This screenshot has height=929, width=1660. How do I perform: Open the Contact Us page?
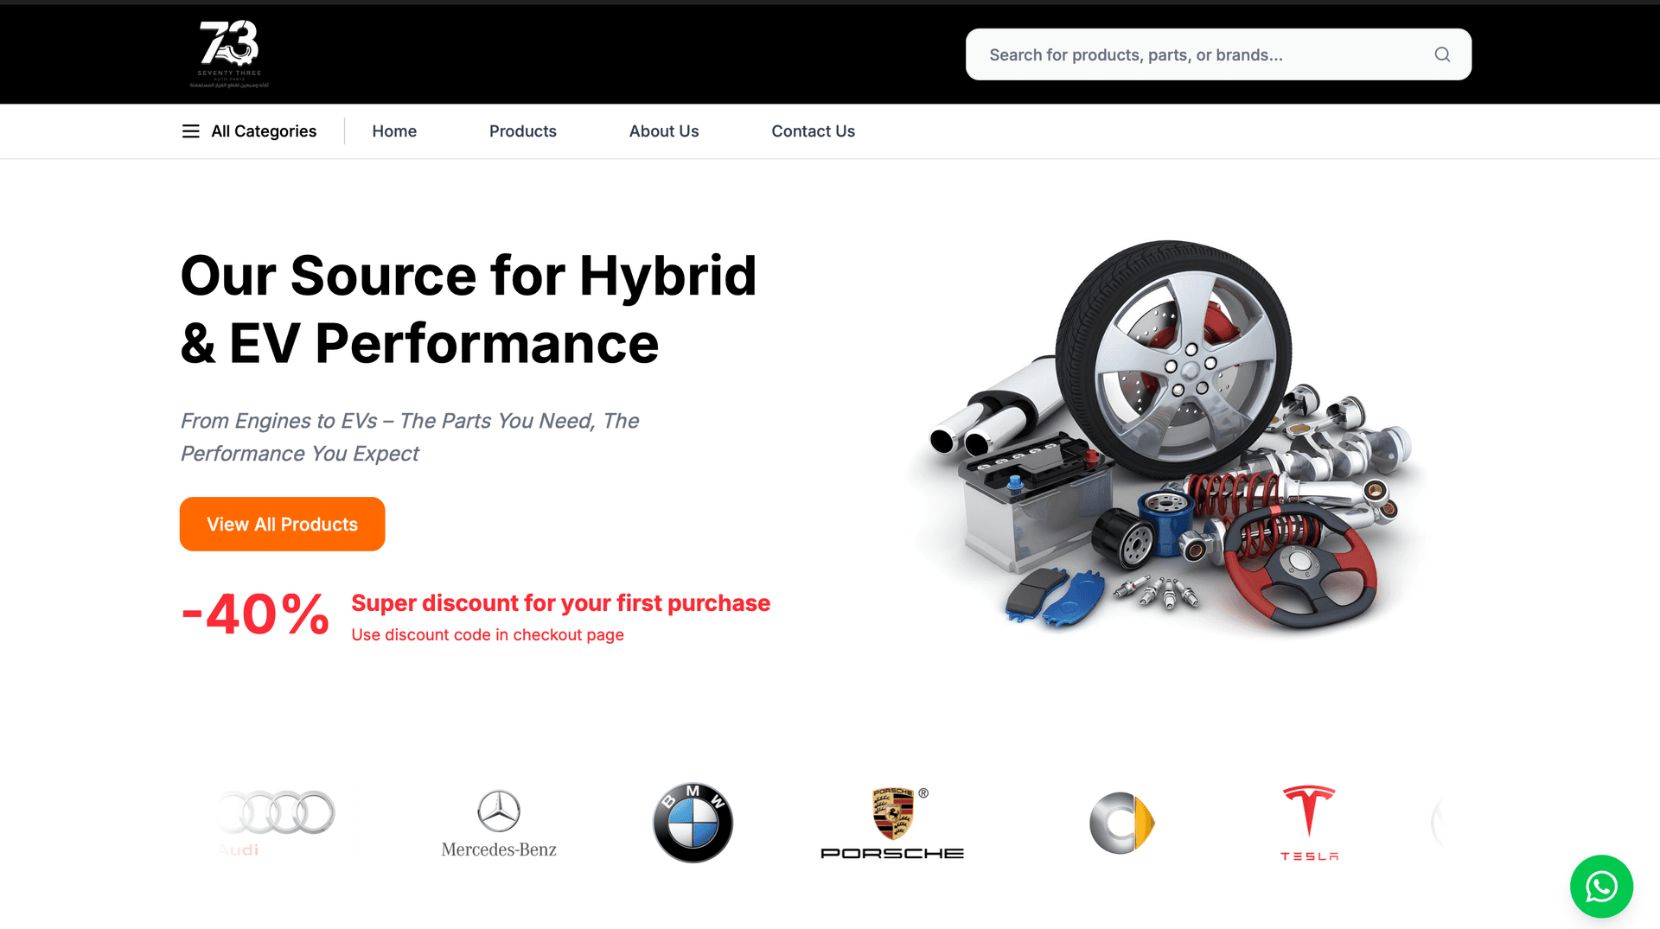click(813, 131)
